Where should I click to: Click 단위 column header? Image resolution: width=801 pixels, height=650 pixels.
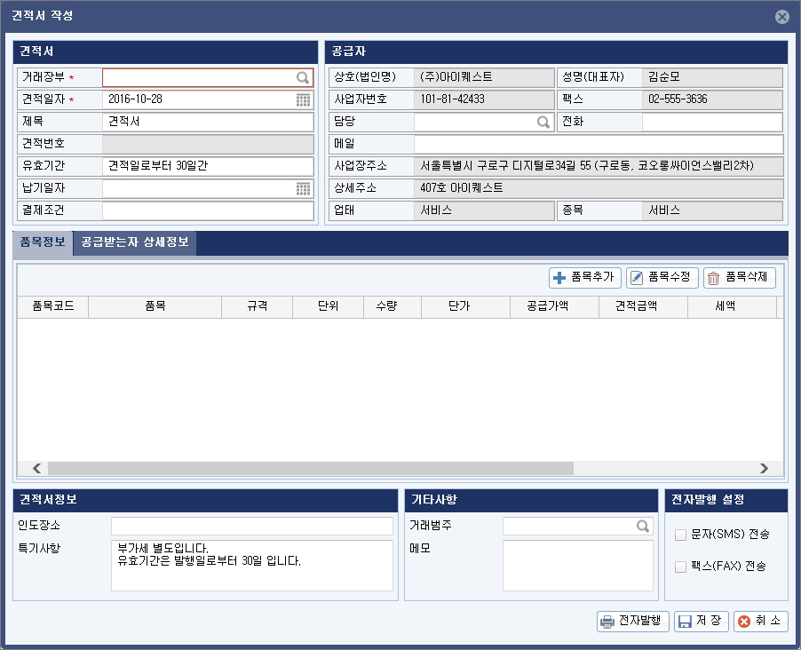(x=328, y=306)
